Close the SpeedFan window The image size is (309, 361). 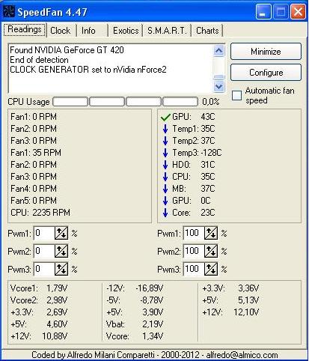click(x=298, y=12)
